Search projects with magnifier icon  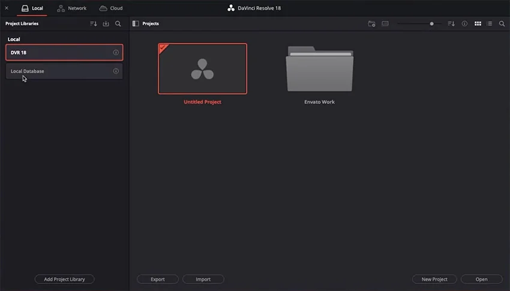click(502, 24)
